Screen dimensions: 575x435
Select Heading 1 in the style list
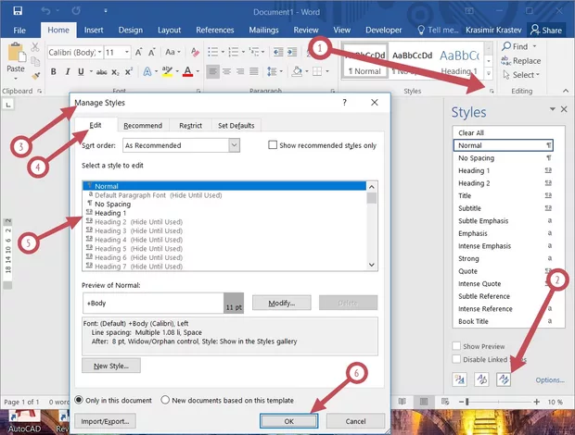point(110,213)
